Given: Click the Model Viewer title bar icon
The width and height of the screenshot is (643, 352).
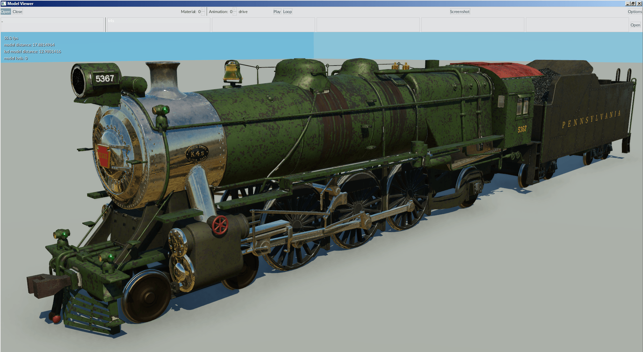Looking at the screenshot, I should 4,3.
